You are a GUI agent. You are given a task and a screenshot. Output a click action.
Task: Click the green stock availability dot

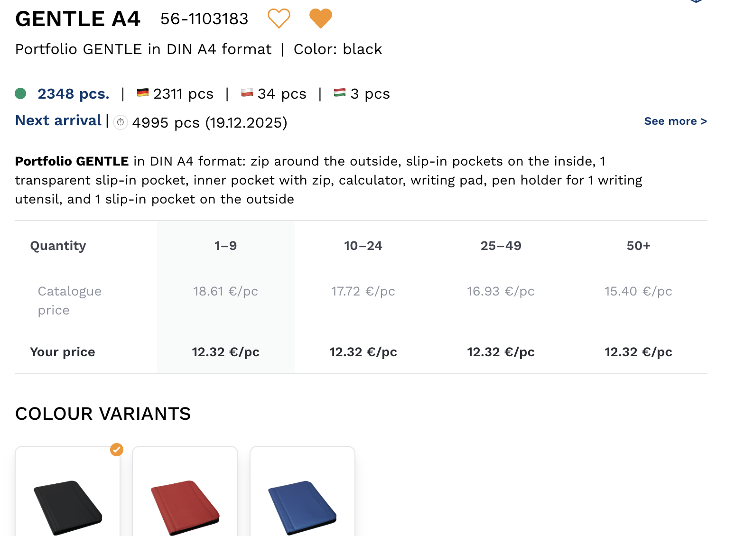pyautogui.click(x=20, y=93)
